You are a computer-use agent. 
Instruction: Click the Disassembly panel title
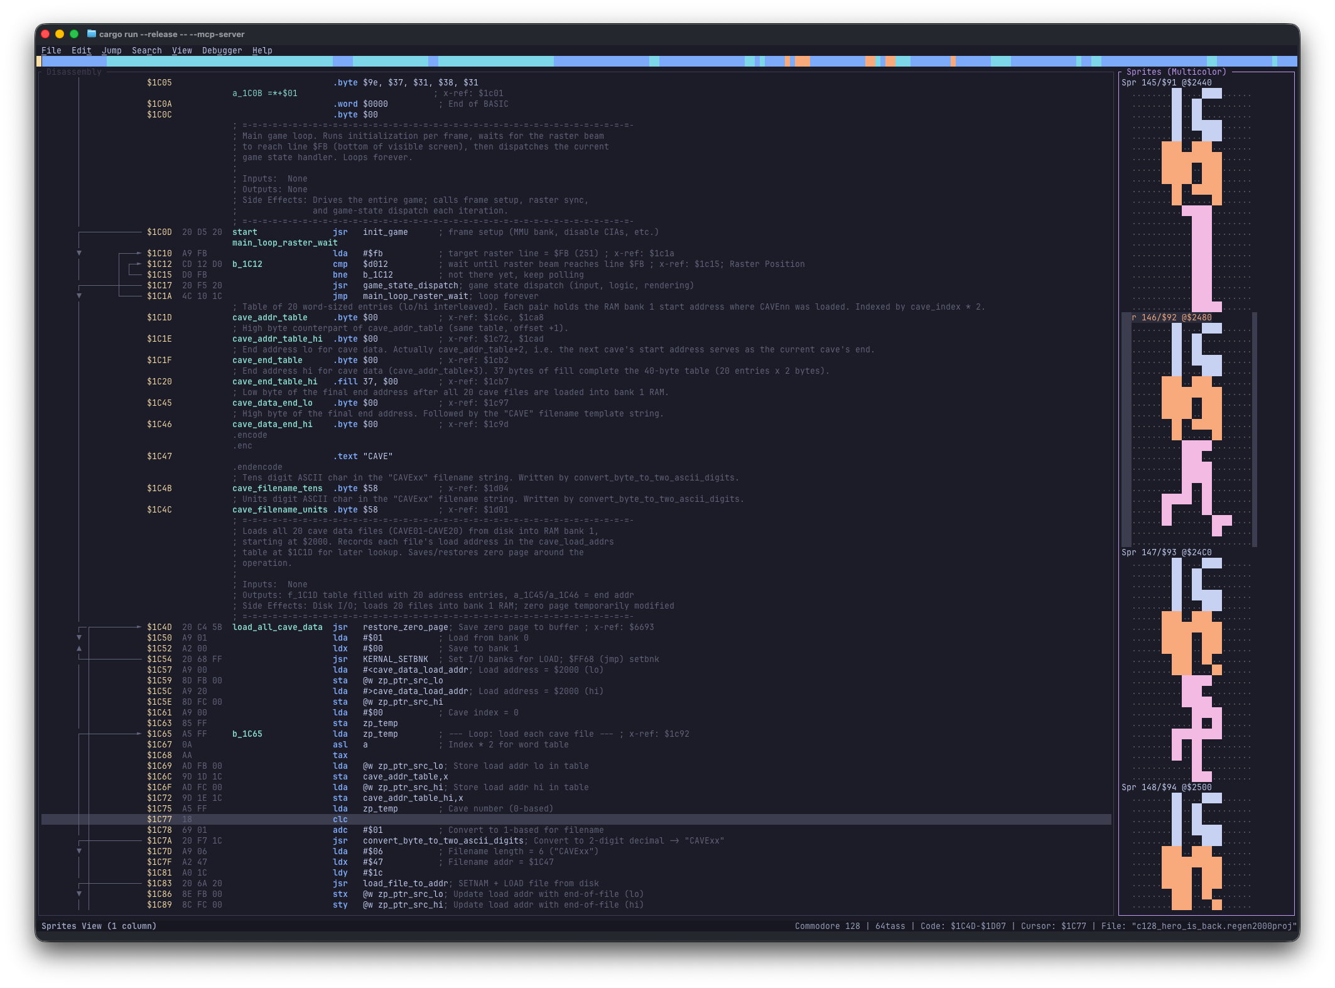click(x=73, y=72)
